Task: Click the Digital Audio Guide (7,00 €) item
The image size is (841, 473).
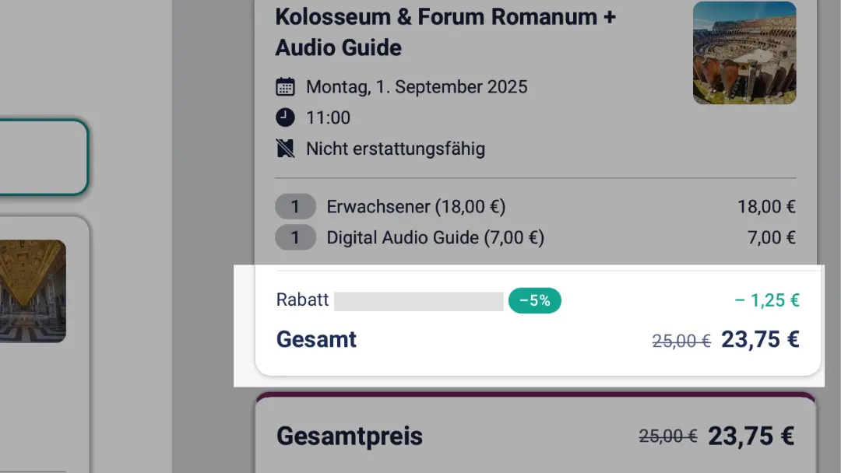Action: tap(435, 237)
